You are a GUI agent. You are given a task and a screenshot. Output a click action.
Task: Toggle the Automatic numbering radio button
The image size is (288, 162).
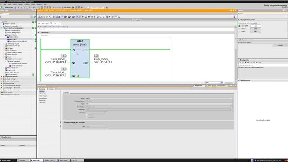[87, 118]
